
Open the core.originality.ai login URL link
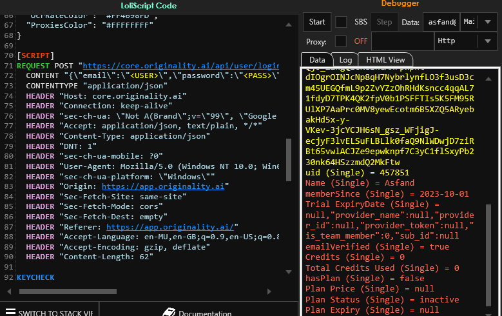pos(180,66)
